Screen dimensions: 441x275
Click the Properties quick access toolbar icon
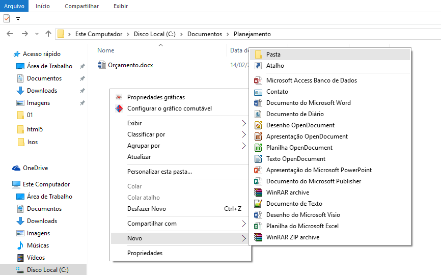(x=7, y=18)
